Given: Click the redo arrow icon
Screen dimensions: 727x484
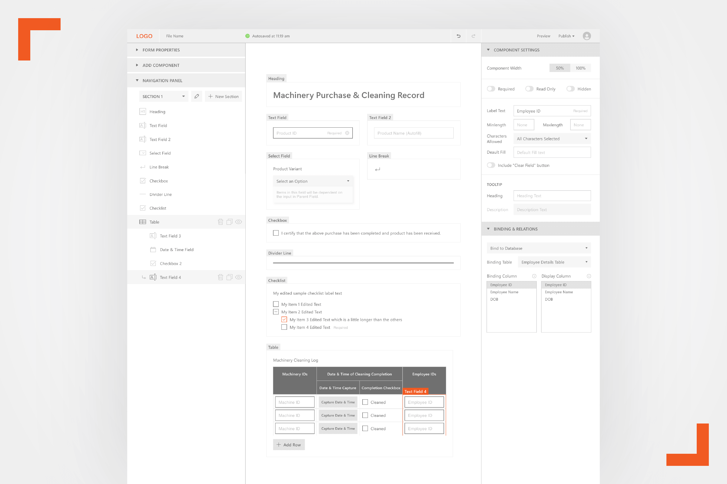Looking at the screenshot, I should (x=473, y=36).
